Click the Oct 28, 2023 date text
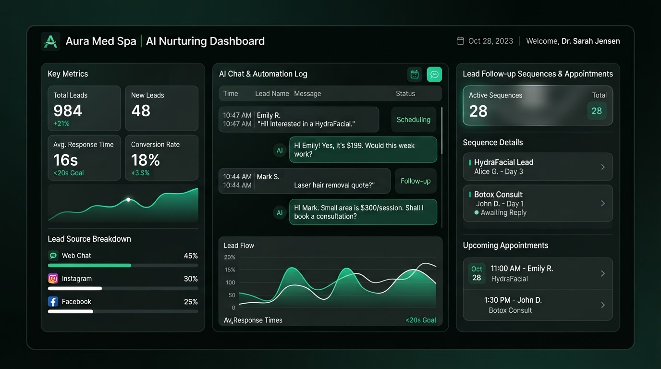Image resolution: width=661 pixels, height=369 pixels. point(491,41)
